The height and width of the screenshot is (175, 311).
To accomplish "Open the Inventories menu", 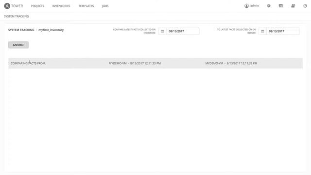I will [x=61, y=6].
